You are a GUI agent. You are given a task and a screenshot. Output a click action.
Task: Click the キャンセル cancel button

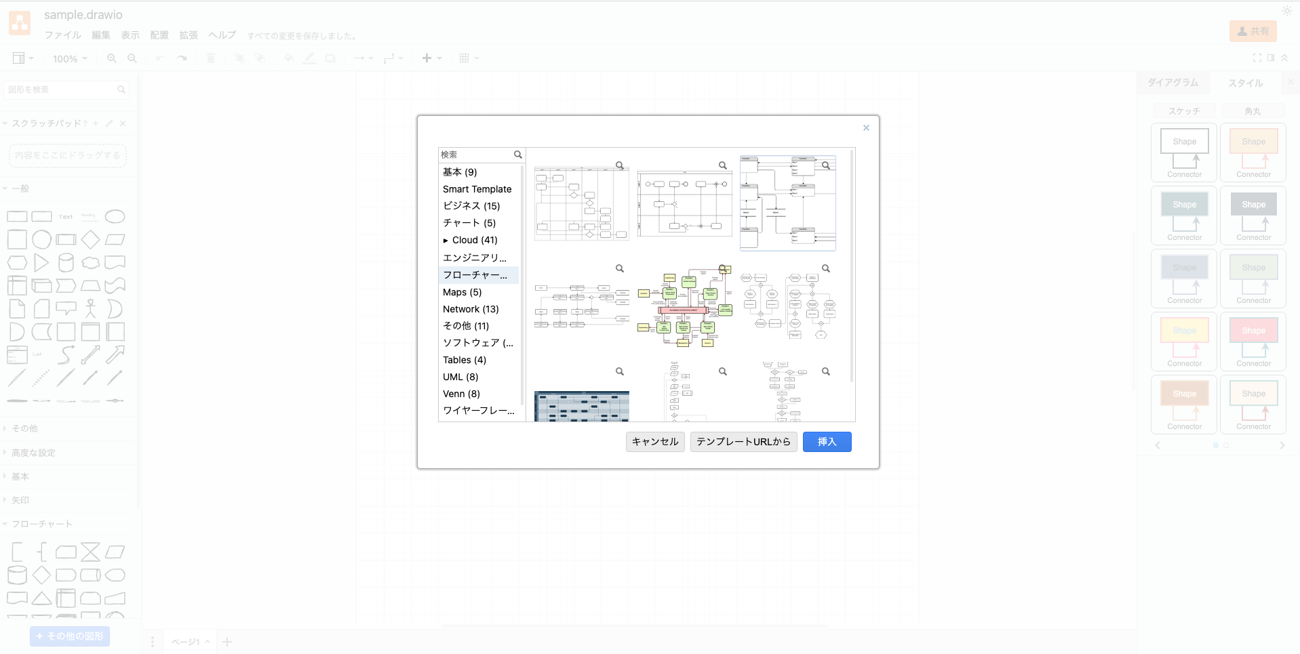point(655,442)
